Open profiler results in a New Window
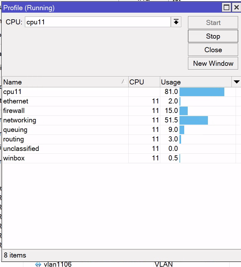This screenshot has width=241, height=267. click(x=213, y=63)
